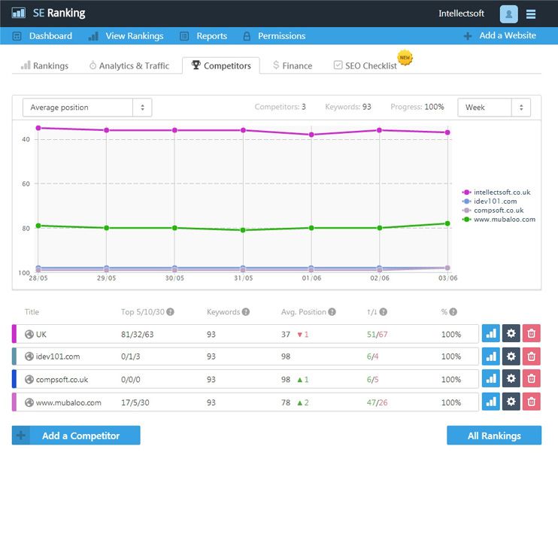
Task: Click help icon next to Avg. Position
Action: (x=332, y=311)
